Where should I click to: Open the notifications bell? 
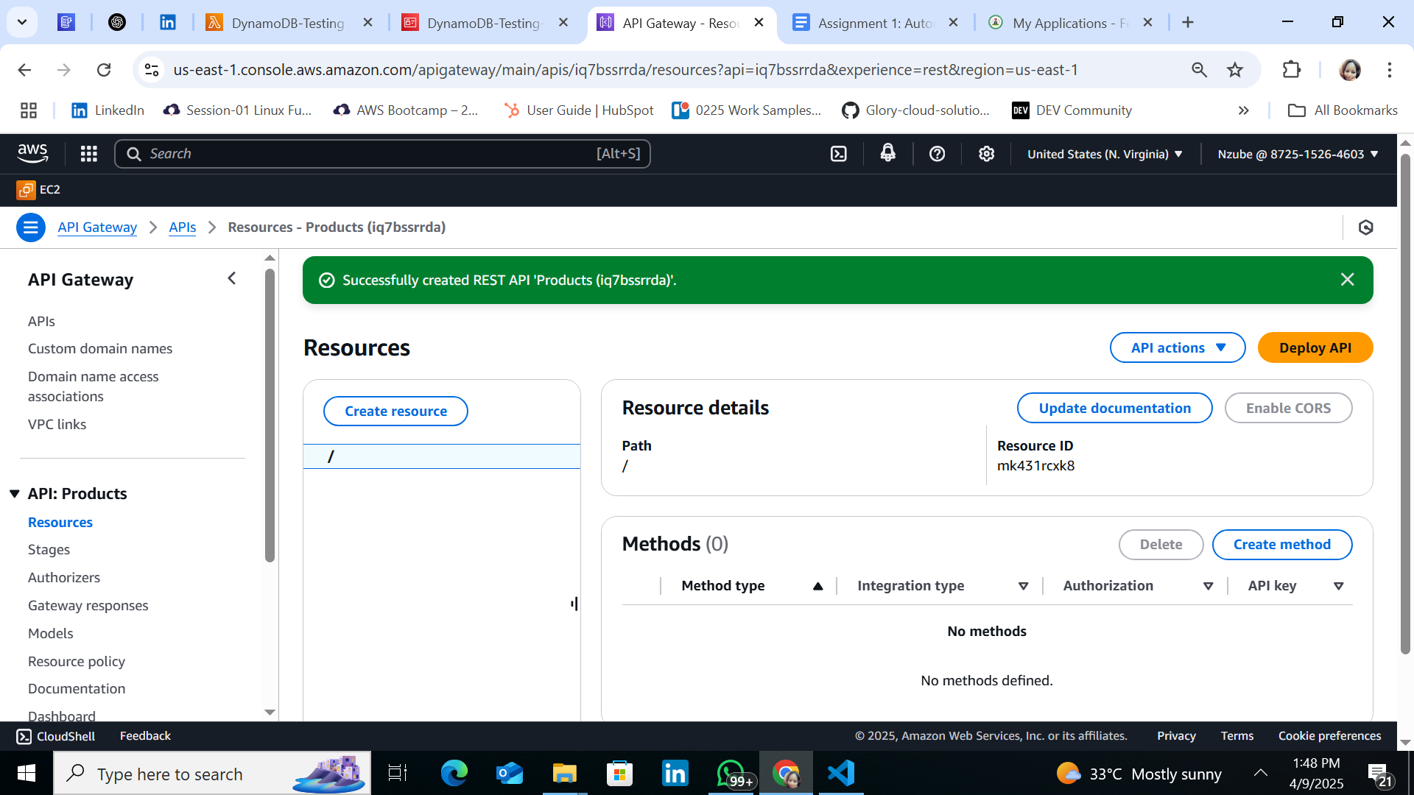(x=888, y=153)
